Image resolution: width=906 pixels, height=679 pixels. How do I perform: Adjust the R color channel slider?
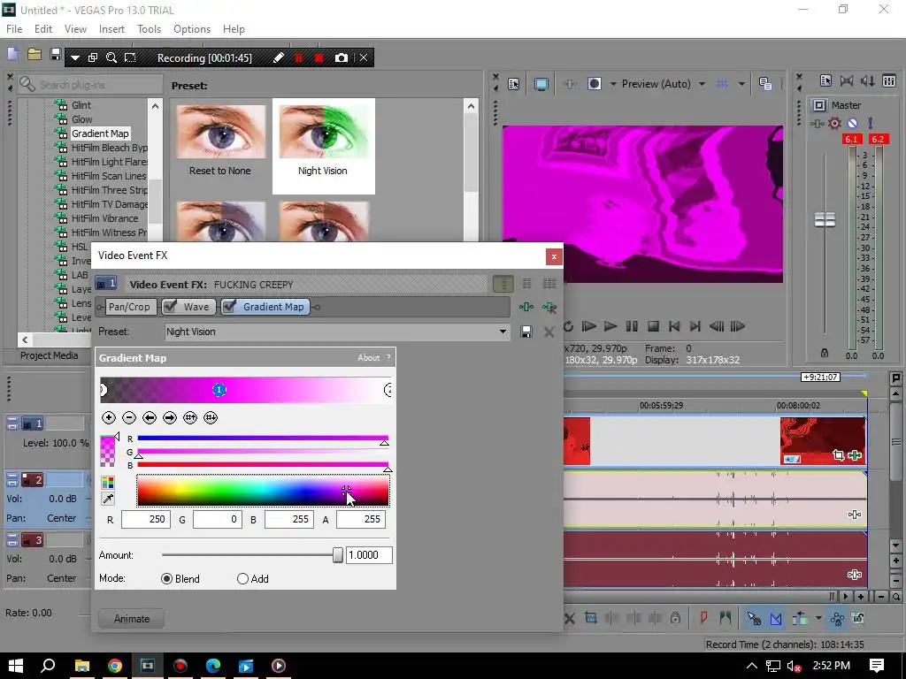point(263,439)
